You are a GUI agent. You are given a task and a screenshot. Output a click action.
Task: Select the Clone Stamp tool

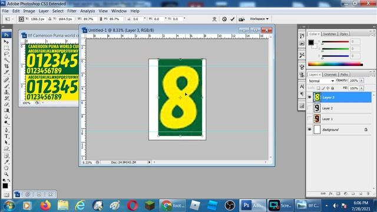6,92
